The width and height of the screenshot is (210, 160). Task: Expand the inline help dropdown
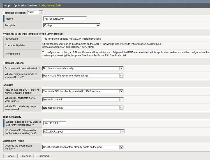tap(83, 68)
